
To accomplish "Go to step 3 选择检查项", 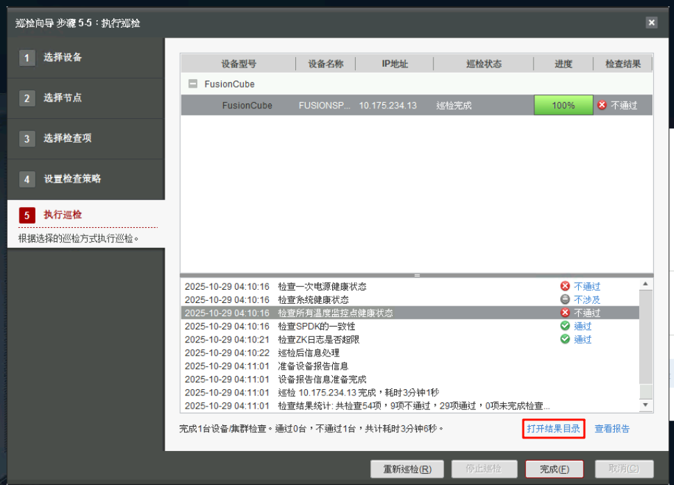I will pyautogui.click(x=67, y=138).
